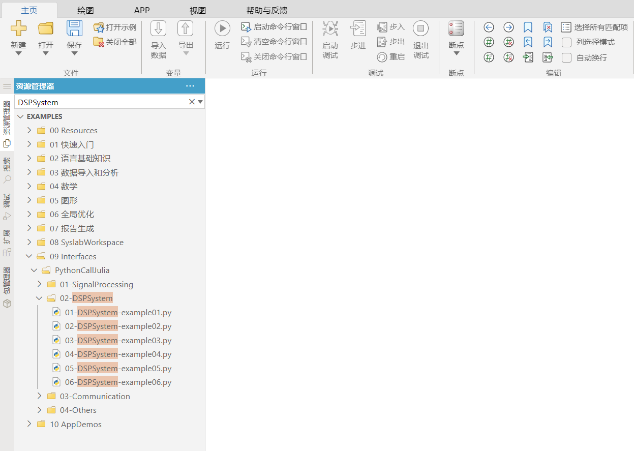The width and height of the screenshot is (634, 451).
Task: Click the Exit Debugging (退出调试) stop icon
Action: [x=420, y=28]
